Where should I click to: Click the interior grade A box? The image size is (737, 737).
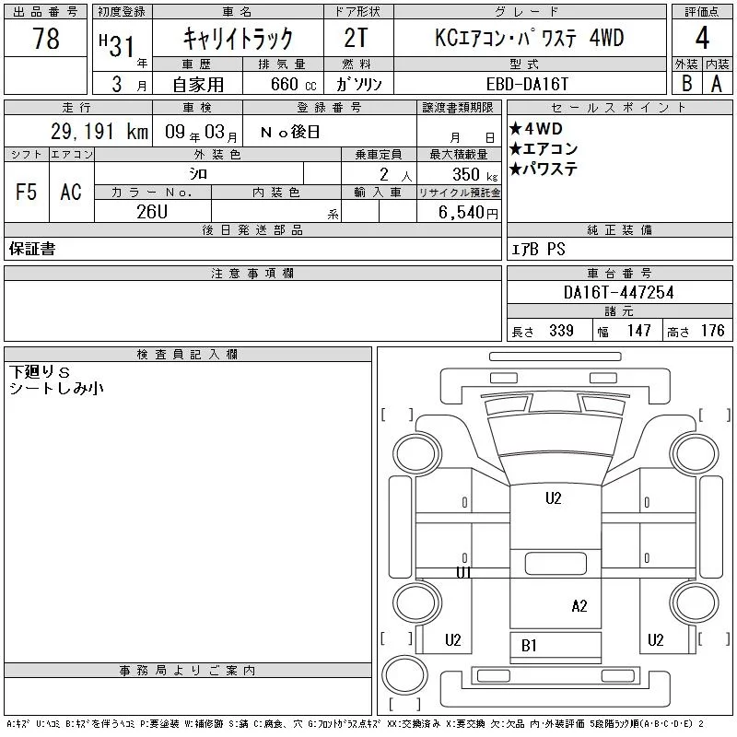coord(718,84)
